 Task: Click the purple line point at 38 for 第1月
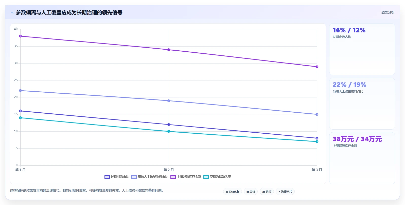21,36
